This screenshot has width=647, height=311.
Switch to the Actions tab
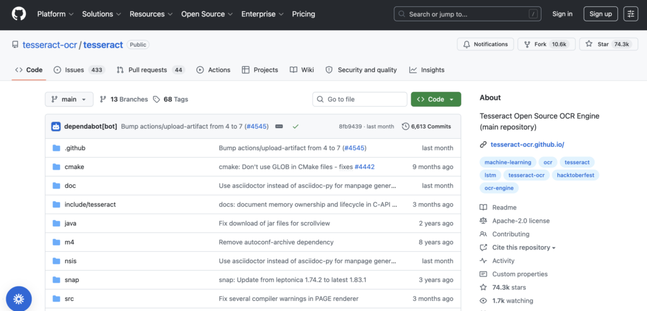coord(214,70)
